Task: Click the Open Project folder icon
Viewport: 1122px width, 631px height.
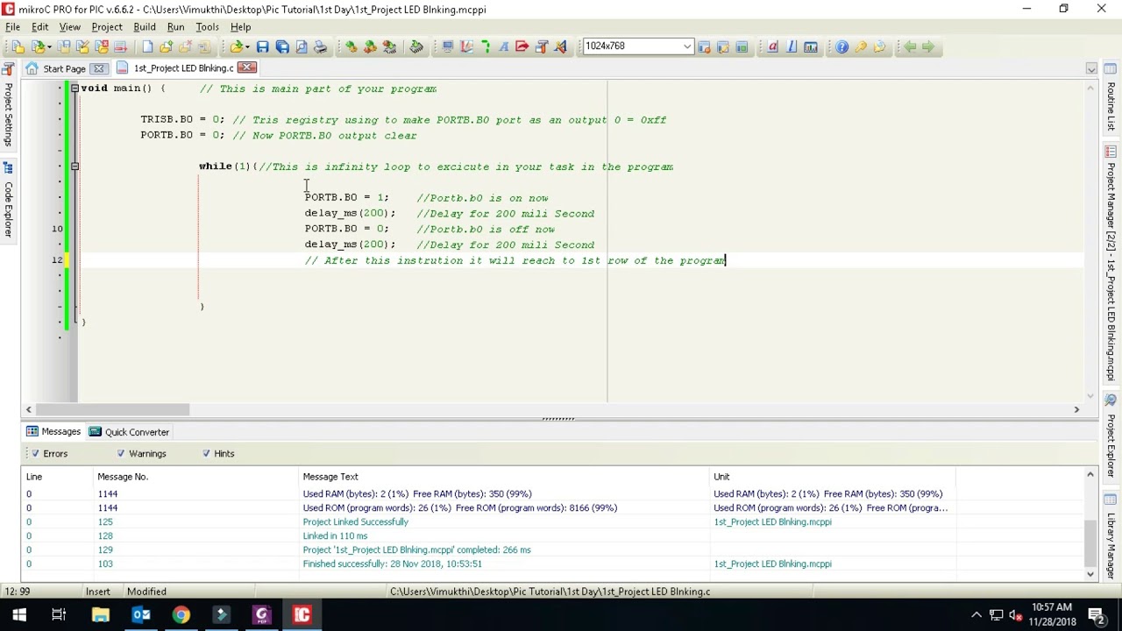Action: tap(37, 46)
